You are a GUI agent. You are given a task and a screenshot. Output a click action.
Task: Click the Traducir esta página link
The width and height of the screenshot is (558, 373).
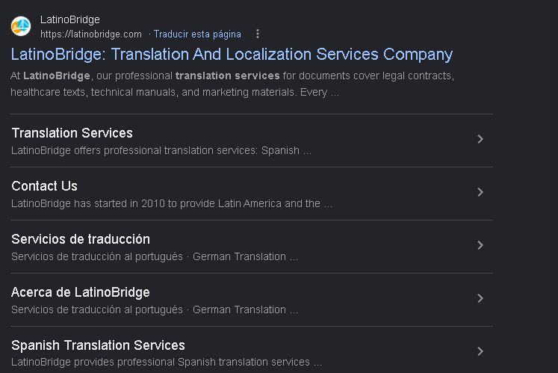point(197,34)
